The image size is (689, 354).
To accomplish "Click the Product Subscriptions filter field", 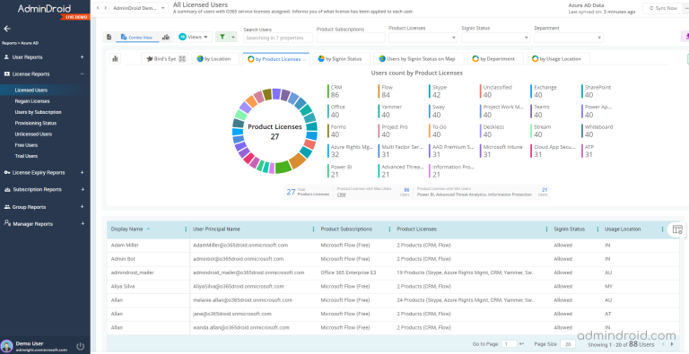I will (x=351, y=38).
